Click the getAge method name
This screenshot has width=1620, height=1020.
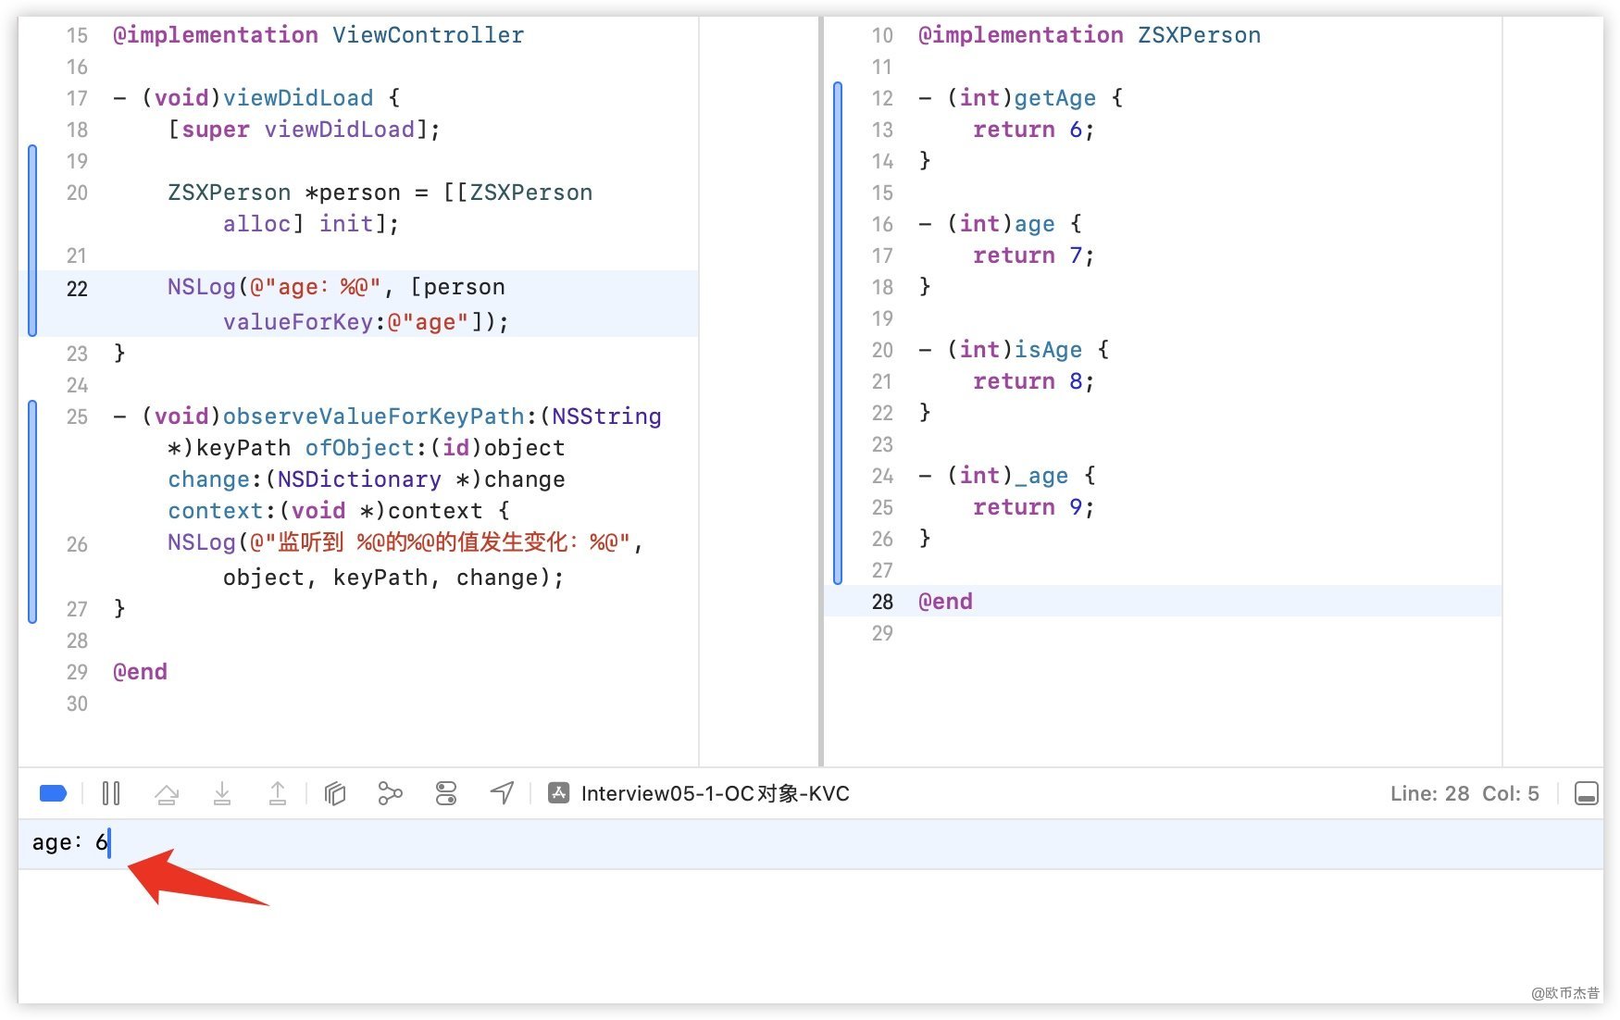coord(1055,98)
